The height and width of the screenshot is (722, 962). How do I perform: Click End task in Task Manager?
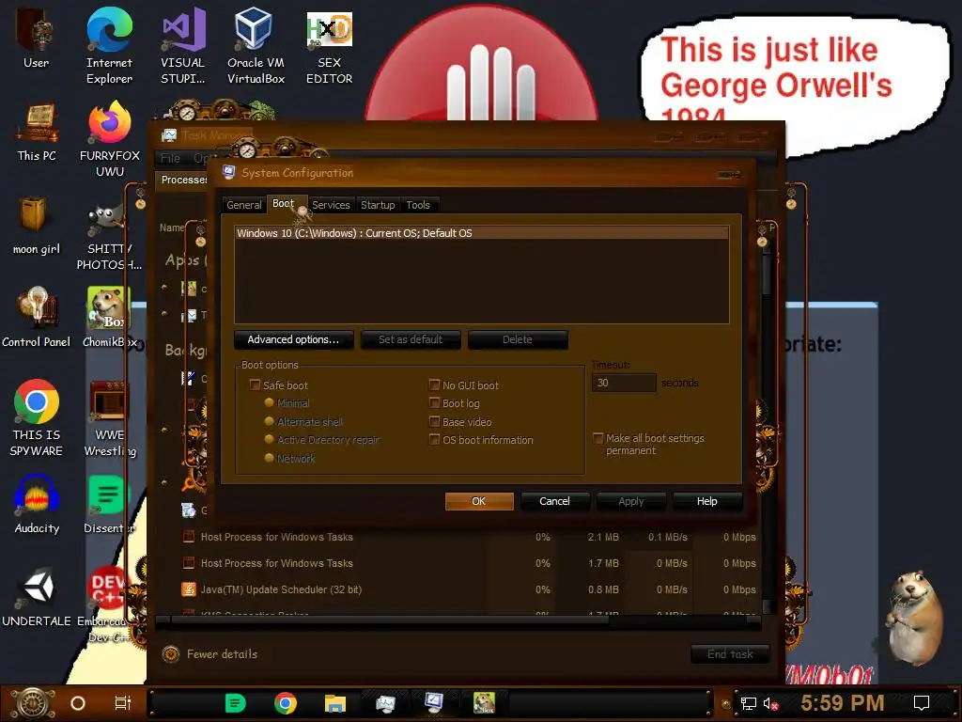(x=730, y=654)
